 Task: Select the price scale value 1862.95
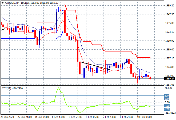pos(170,76)
